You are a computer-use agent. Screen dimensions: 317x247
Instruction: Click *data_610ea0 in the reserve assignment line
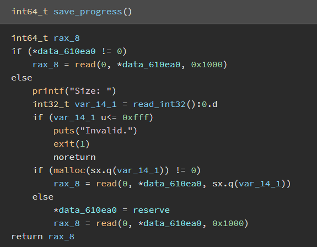click(x=85, y=210)
